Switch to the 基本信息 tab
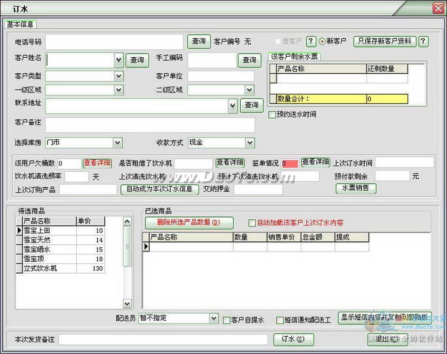This screenshot has width=447, height=354. (x=20, y=24)
